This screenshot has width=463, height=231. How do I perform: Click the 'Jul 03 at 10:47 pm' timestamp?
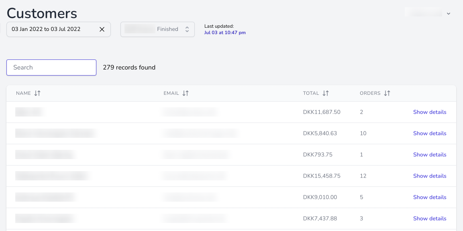(225, 33)
